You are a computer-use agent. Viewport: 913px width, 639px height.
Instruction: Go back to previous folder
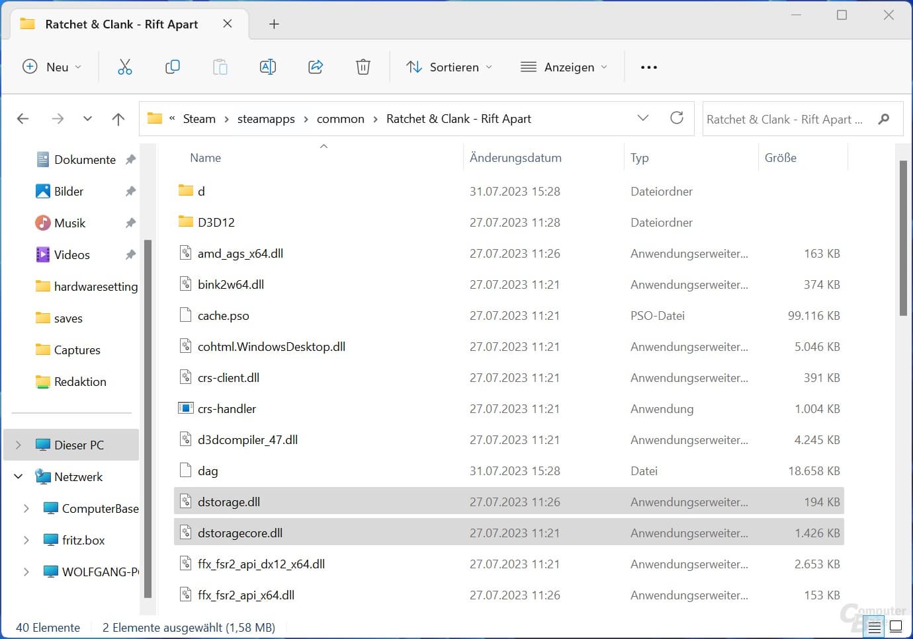point(23,119)
